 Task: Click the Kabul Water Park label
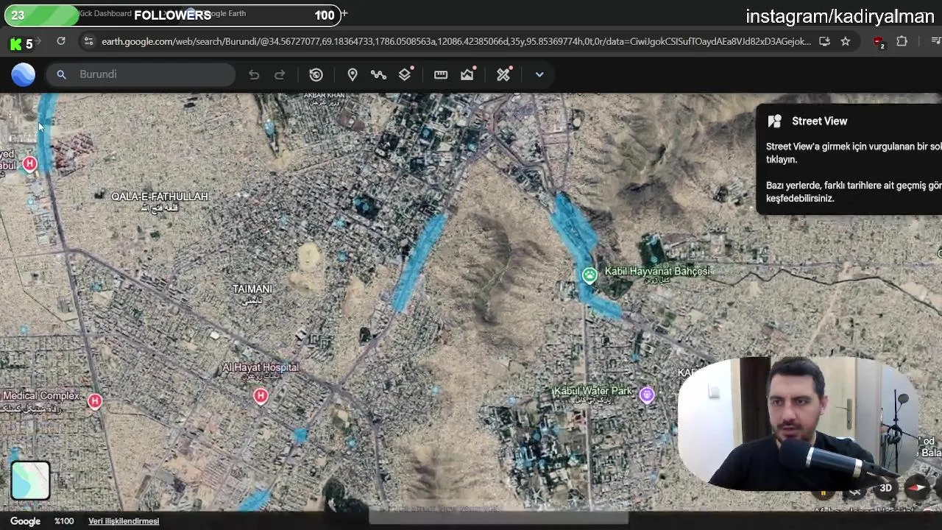(x=592, y=391)
